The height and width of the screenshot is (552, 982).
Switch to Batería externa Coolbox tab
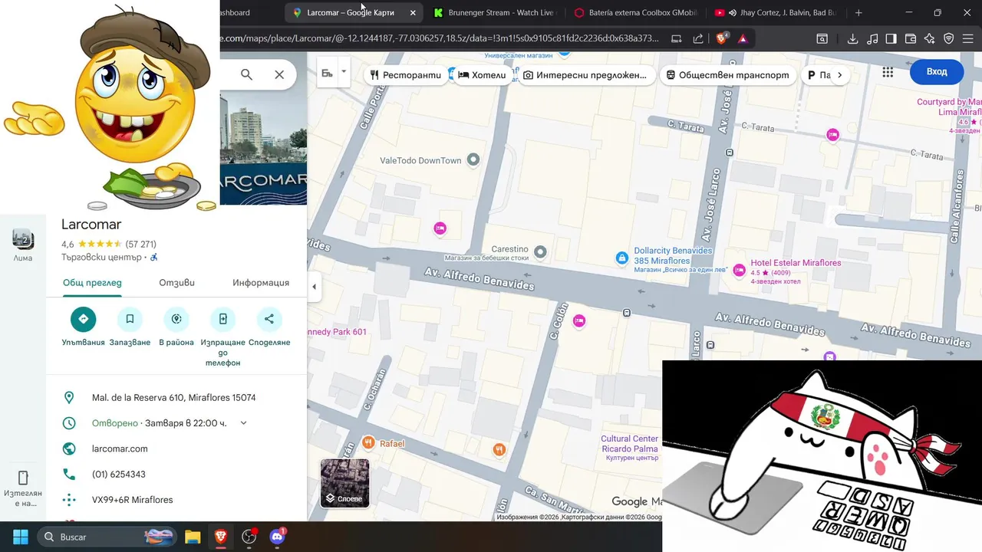tap(635, 12)
